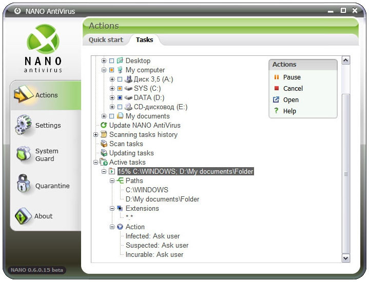
Task: Switch to the Quick start tab
Action: tap(106, 40)
